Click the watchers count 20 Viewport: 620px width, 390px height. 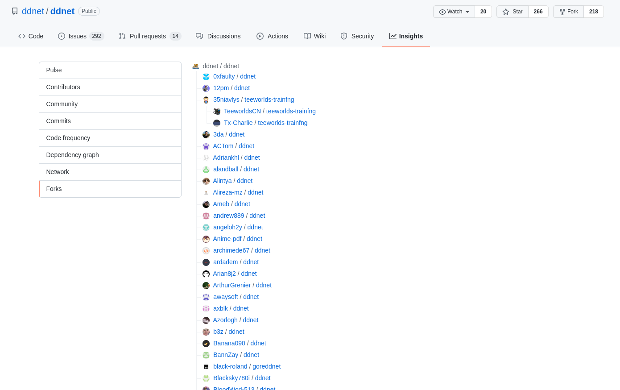coord(484,12)
